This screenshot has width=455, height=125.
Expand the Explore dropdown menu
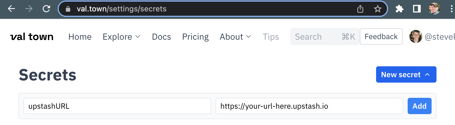pyautogui.click(x=121, y=37)
